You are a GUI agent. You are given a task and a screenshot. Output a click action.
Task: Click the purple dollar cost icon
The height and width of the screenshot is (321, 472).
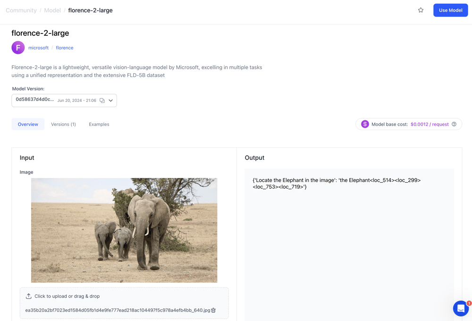pos(365,124)
